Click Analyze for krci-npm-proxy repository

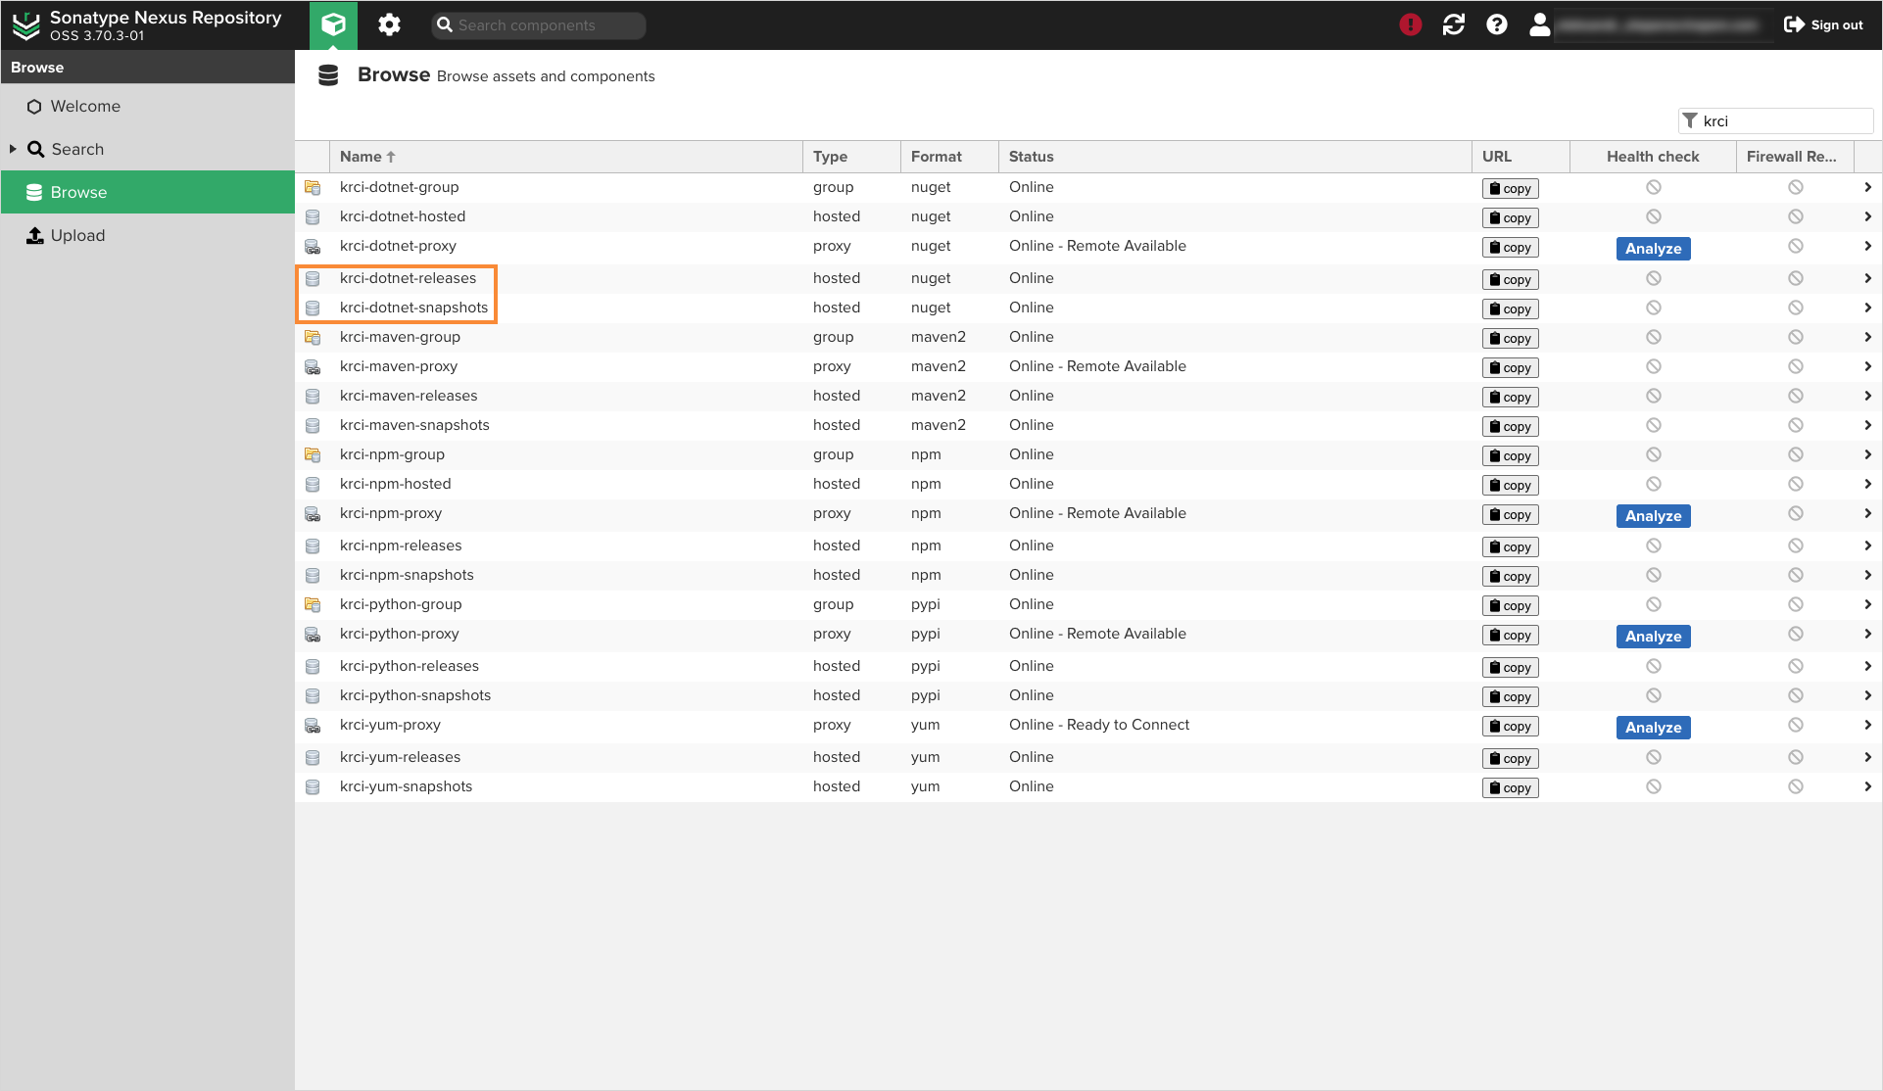pos(1653,515)
